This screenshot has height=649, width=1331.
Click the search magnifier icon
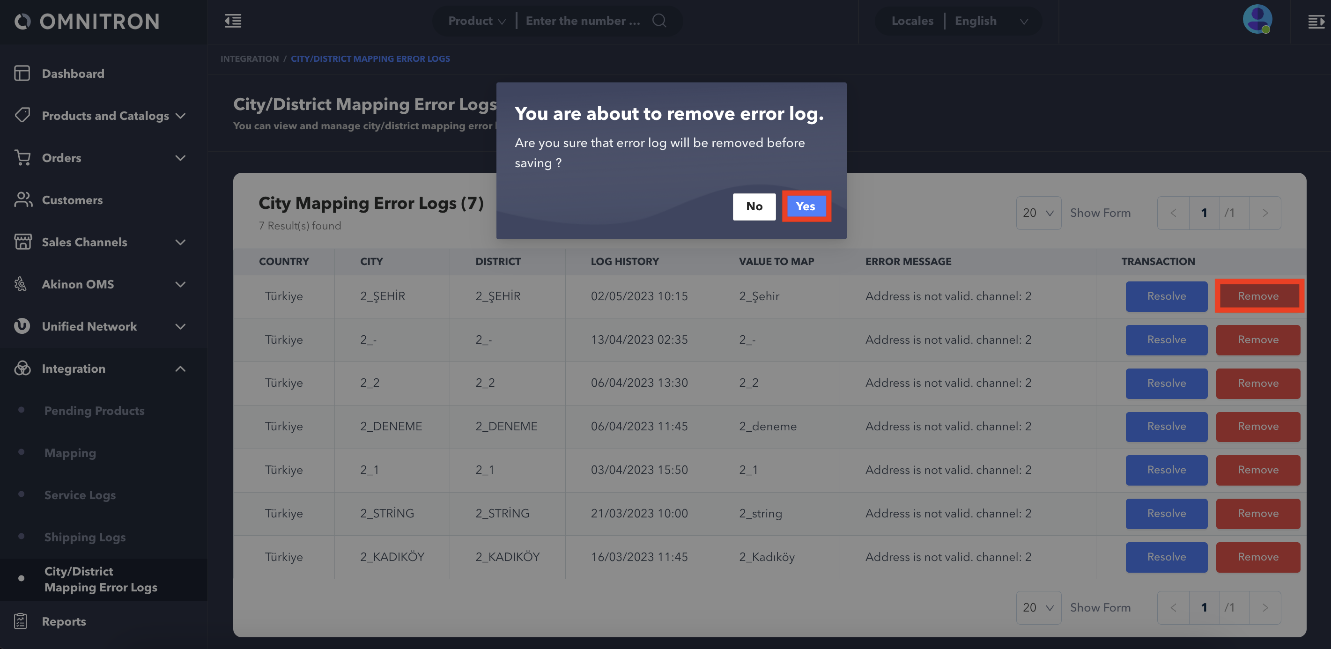coord(659,21)
